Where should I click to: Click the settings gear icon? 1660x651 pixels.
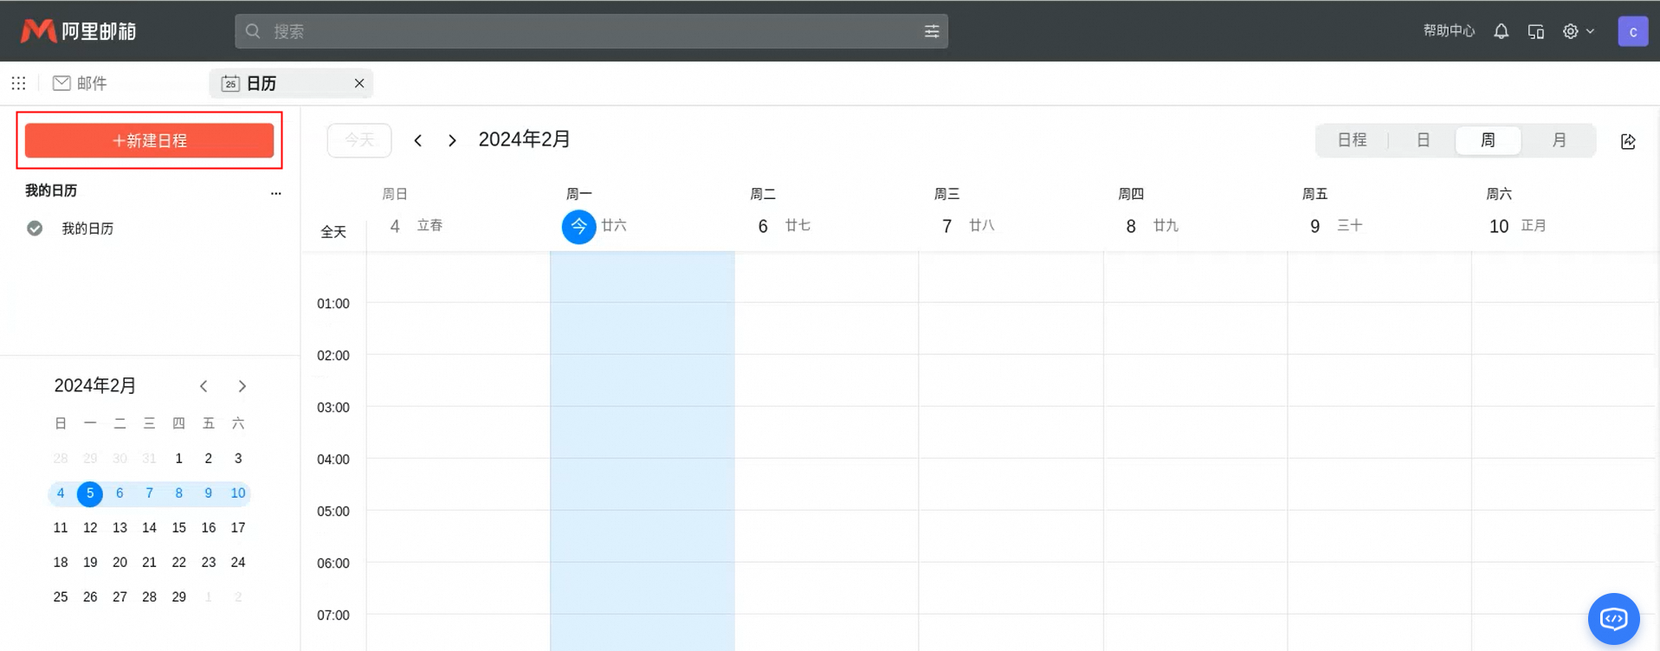click(x=1571, y=31)
